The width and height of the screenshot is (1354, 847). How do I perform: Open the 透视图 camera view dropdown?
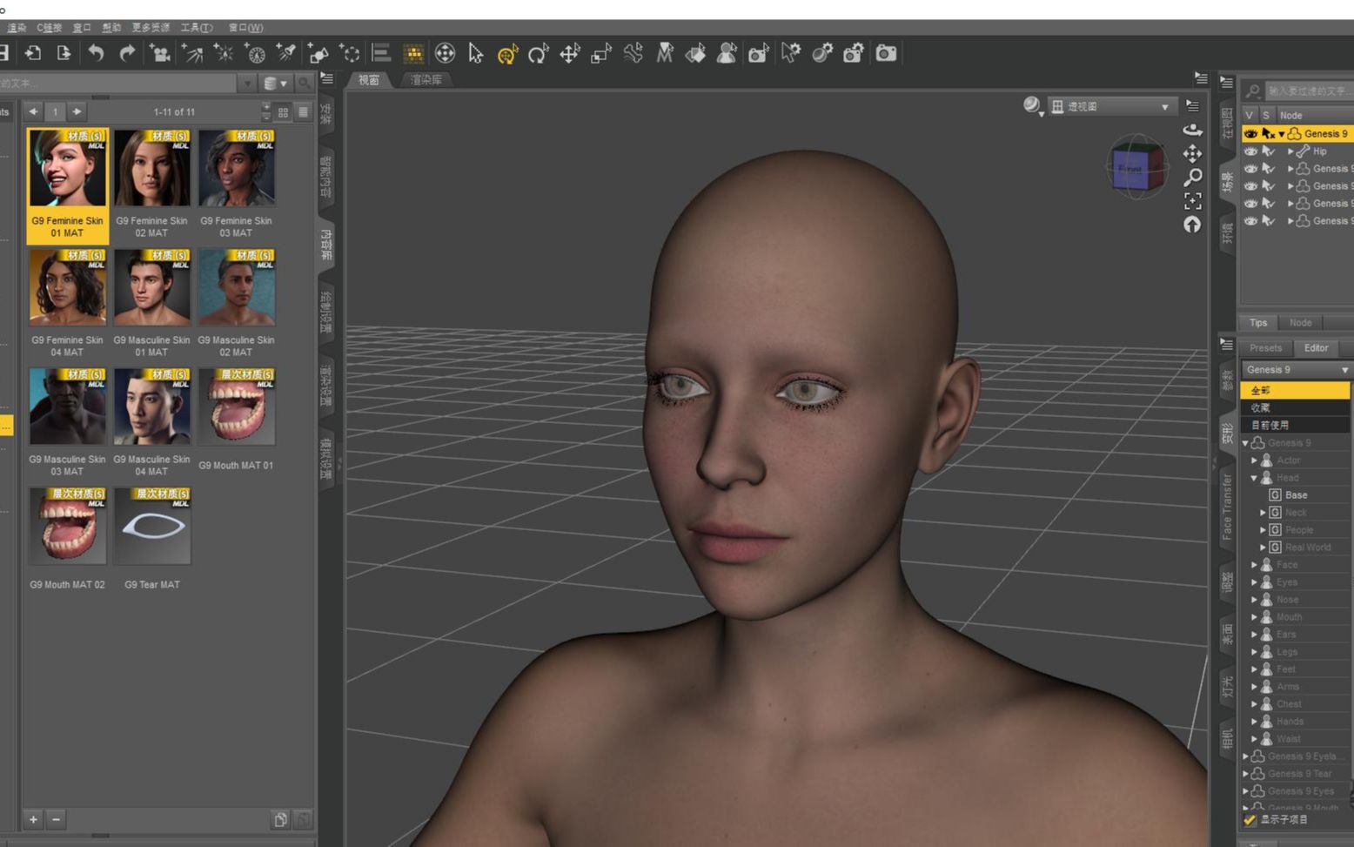(x=1111, y=106)
